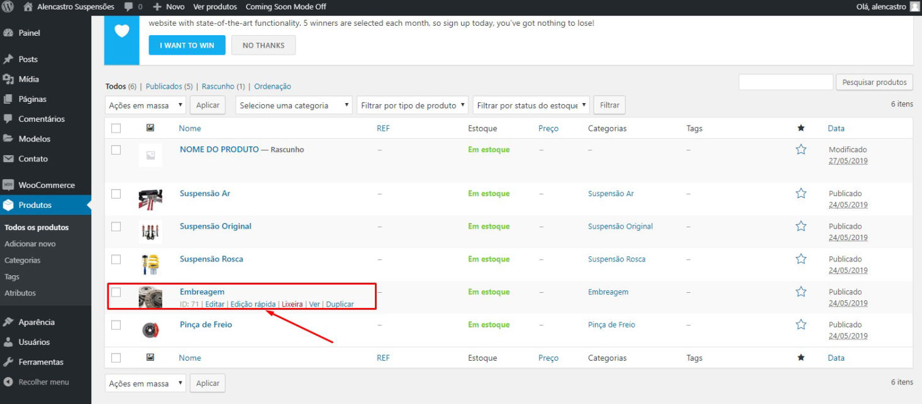
Task: Click the WooCommerce sidebar icon
Action: pyautogui.click(x=8, y=185)
